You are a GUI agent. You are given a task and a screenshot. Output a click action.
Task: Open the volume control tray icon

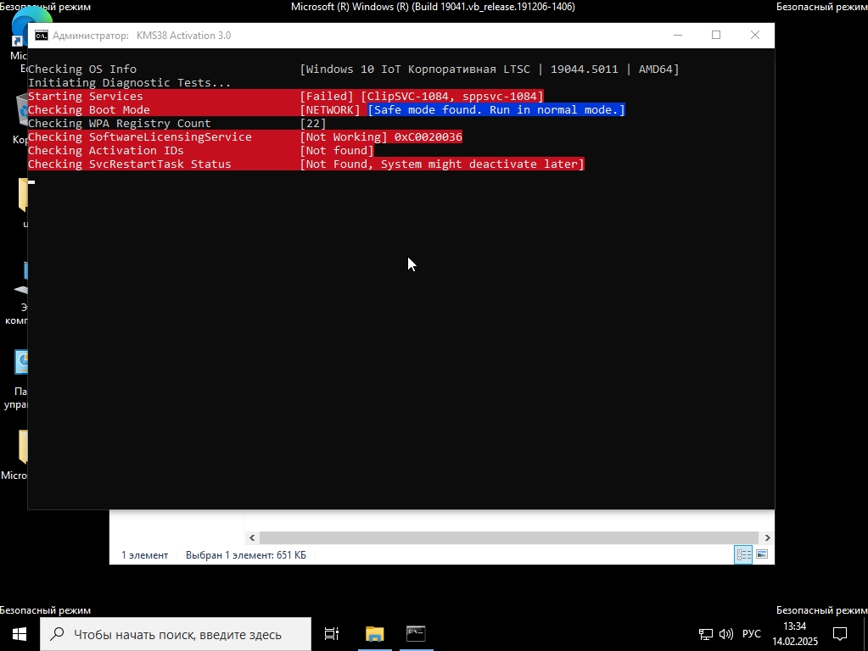coord(725,634)
